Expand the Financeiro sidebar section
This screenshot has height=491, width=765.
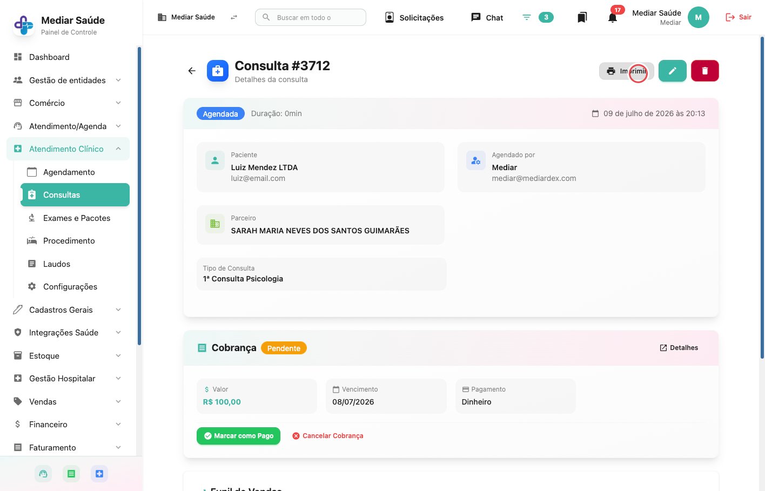(x=68, y=425)
